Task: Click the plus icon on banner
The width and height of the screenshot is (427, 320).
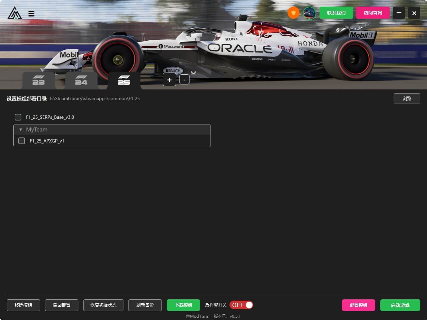Action: point(169,80)
